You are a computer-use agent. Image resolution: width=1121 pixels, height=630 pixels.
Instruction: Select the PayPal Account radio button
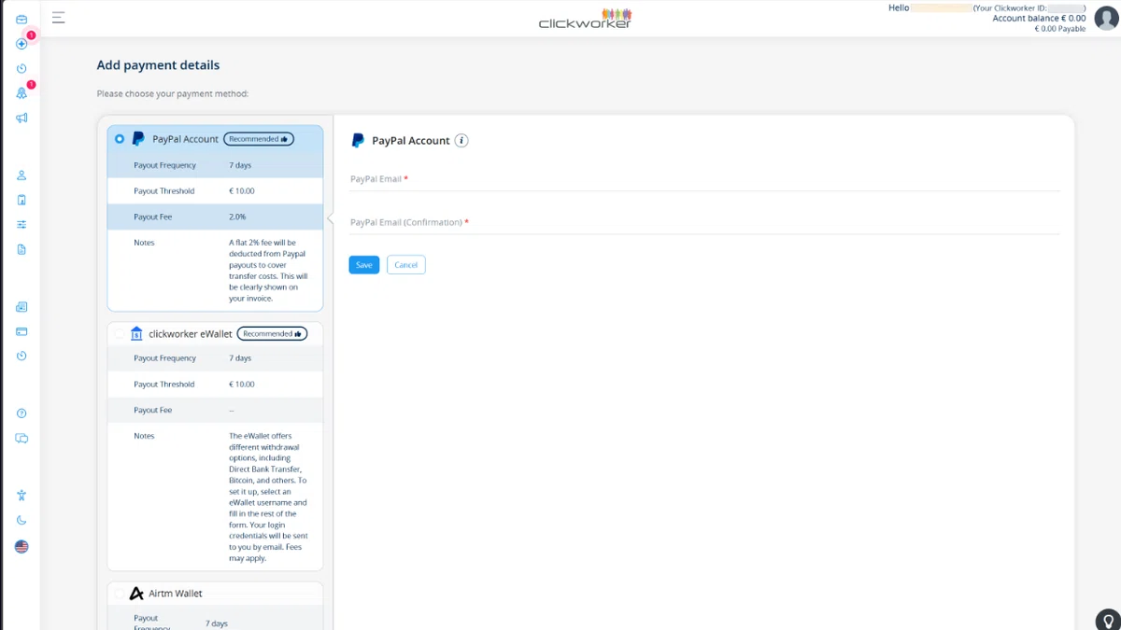click(120, 139)
